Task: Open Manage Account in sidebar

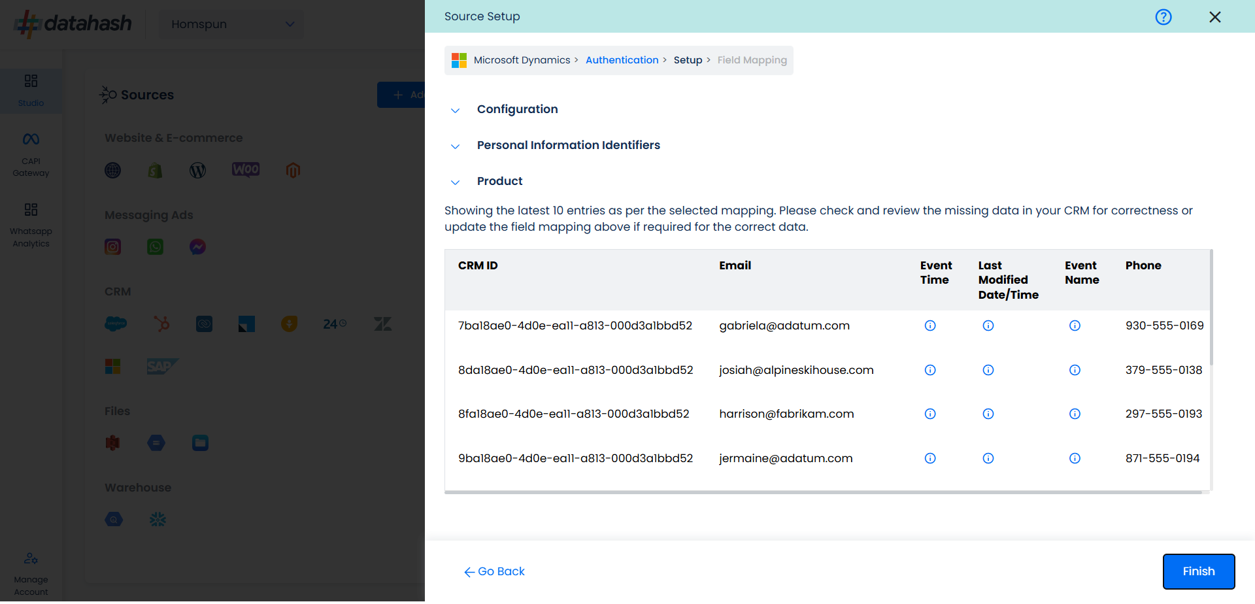Action: (31, 575)
